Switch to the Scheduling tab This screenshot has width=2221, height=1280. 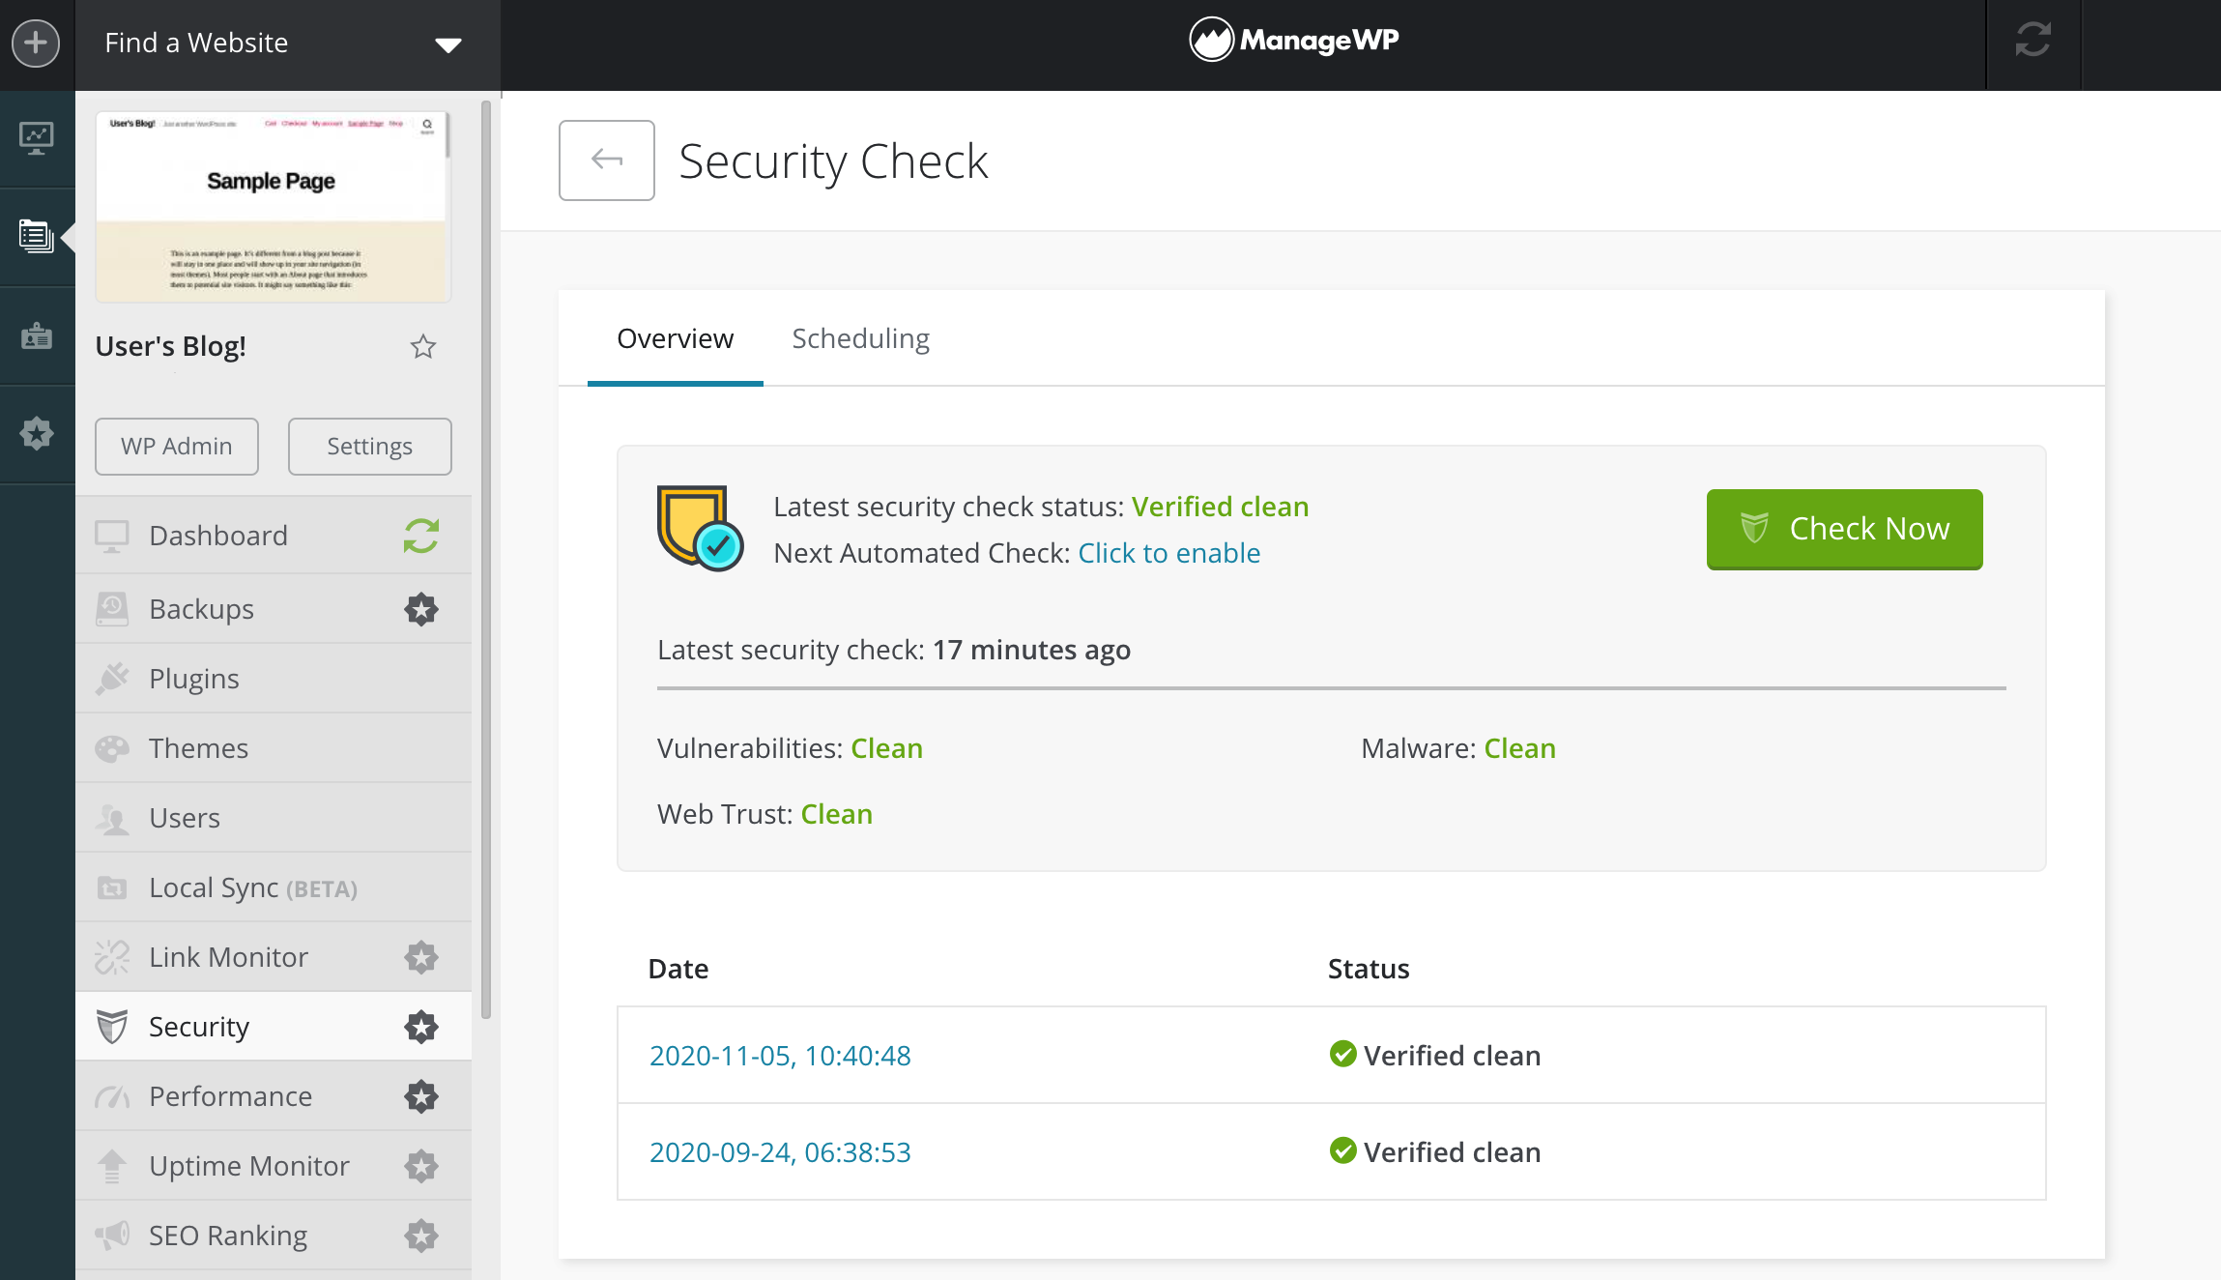860,338
